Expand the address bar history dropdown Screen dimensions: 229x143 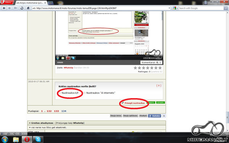click(x=169, y=8)
